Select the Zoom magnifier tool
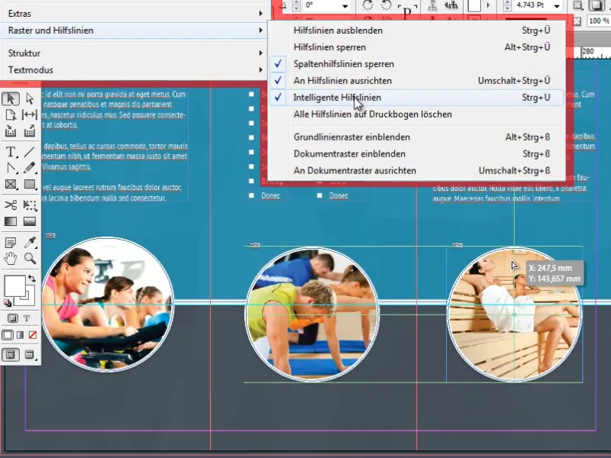Image resolution: width=611 pixels, height=458 pixels. [x=30, y=258]
